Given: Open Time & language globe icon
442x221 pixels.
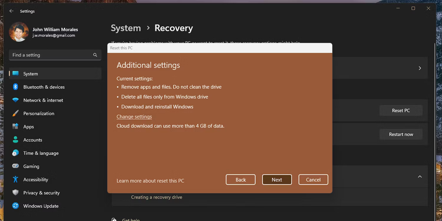Looking at the screenshot, I should point(15,153).
